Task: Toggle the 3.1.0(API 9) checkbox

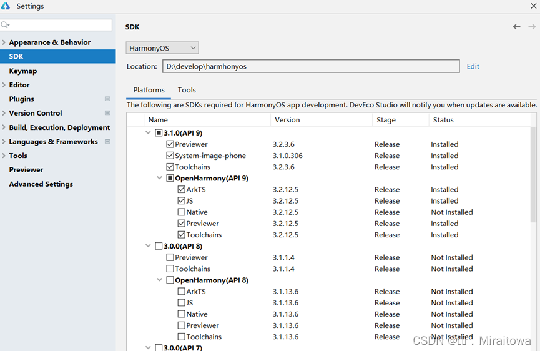Action: click(159, 132)
